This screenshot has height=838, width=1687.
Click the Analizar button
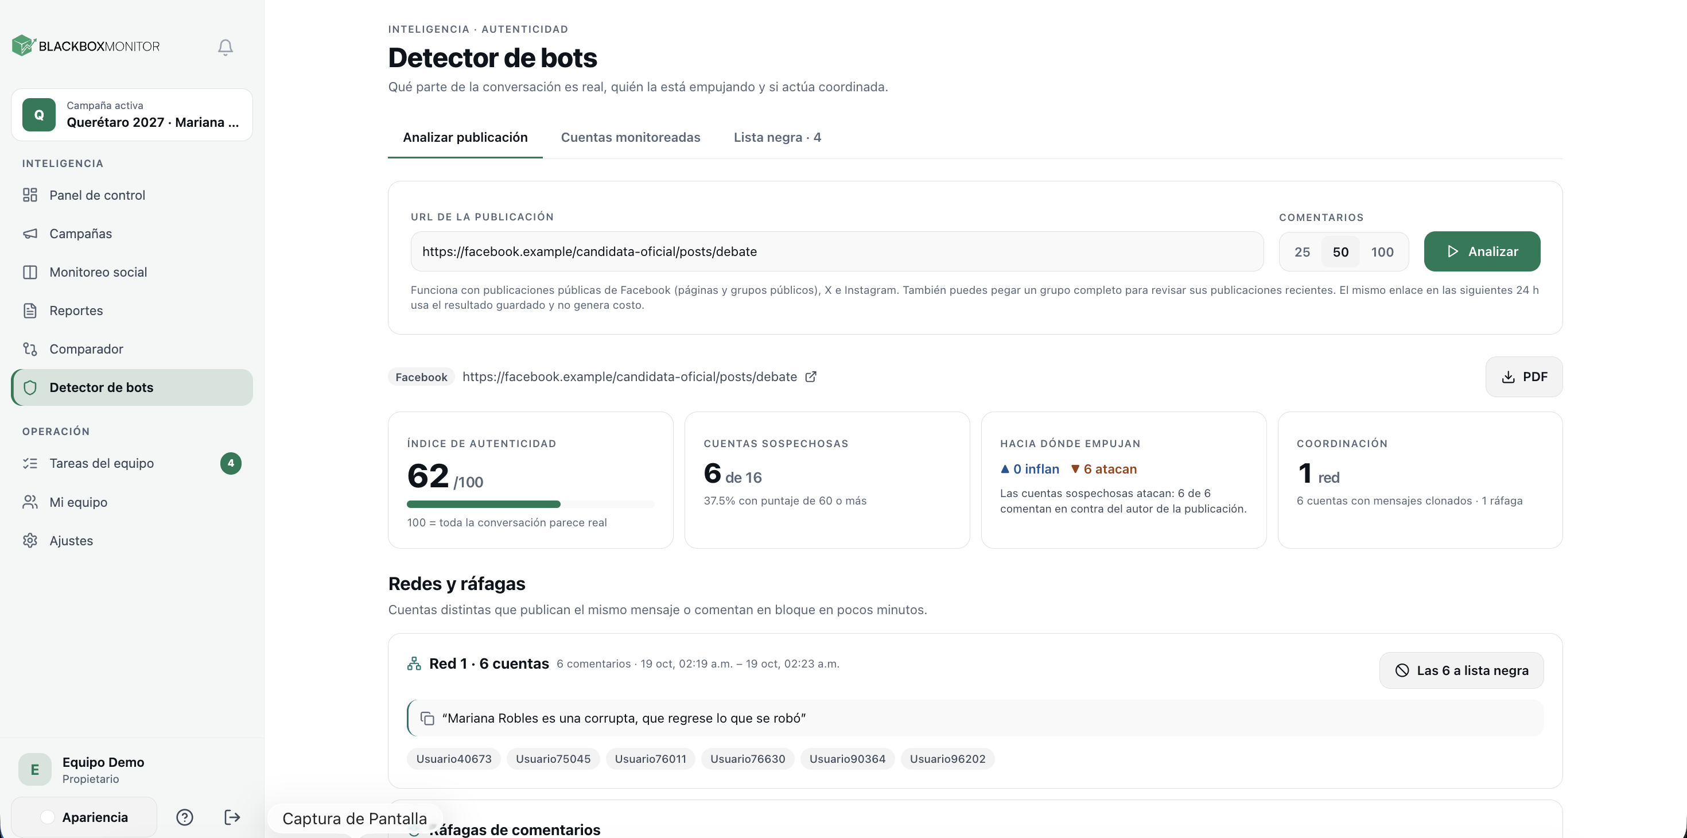(1482, 251)
